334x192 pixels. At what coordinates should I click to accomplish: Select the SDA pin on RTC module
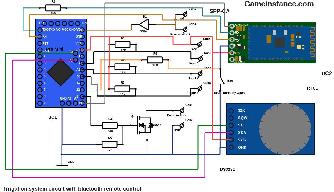coord(231,133)
